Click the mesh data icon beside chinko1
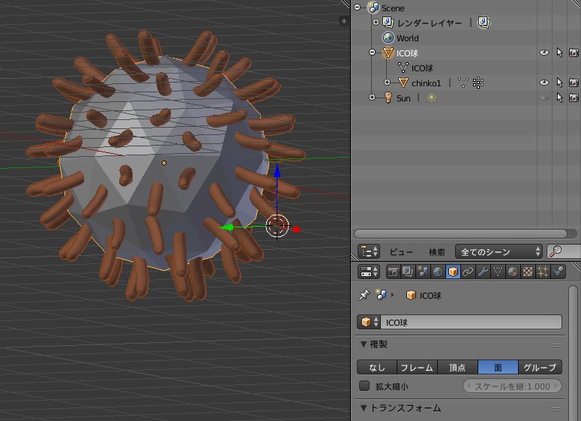 pyautogui.click(x=463, y=83)
